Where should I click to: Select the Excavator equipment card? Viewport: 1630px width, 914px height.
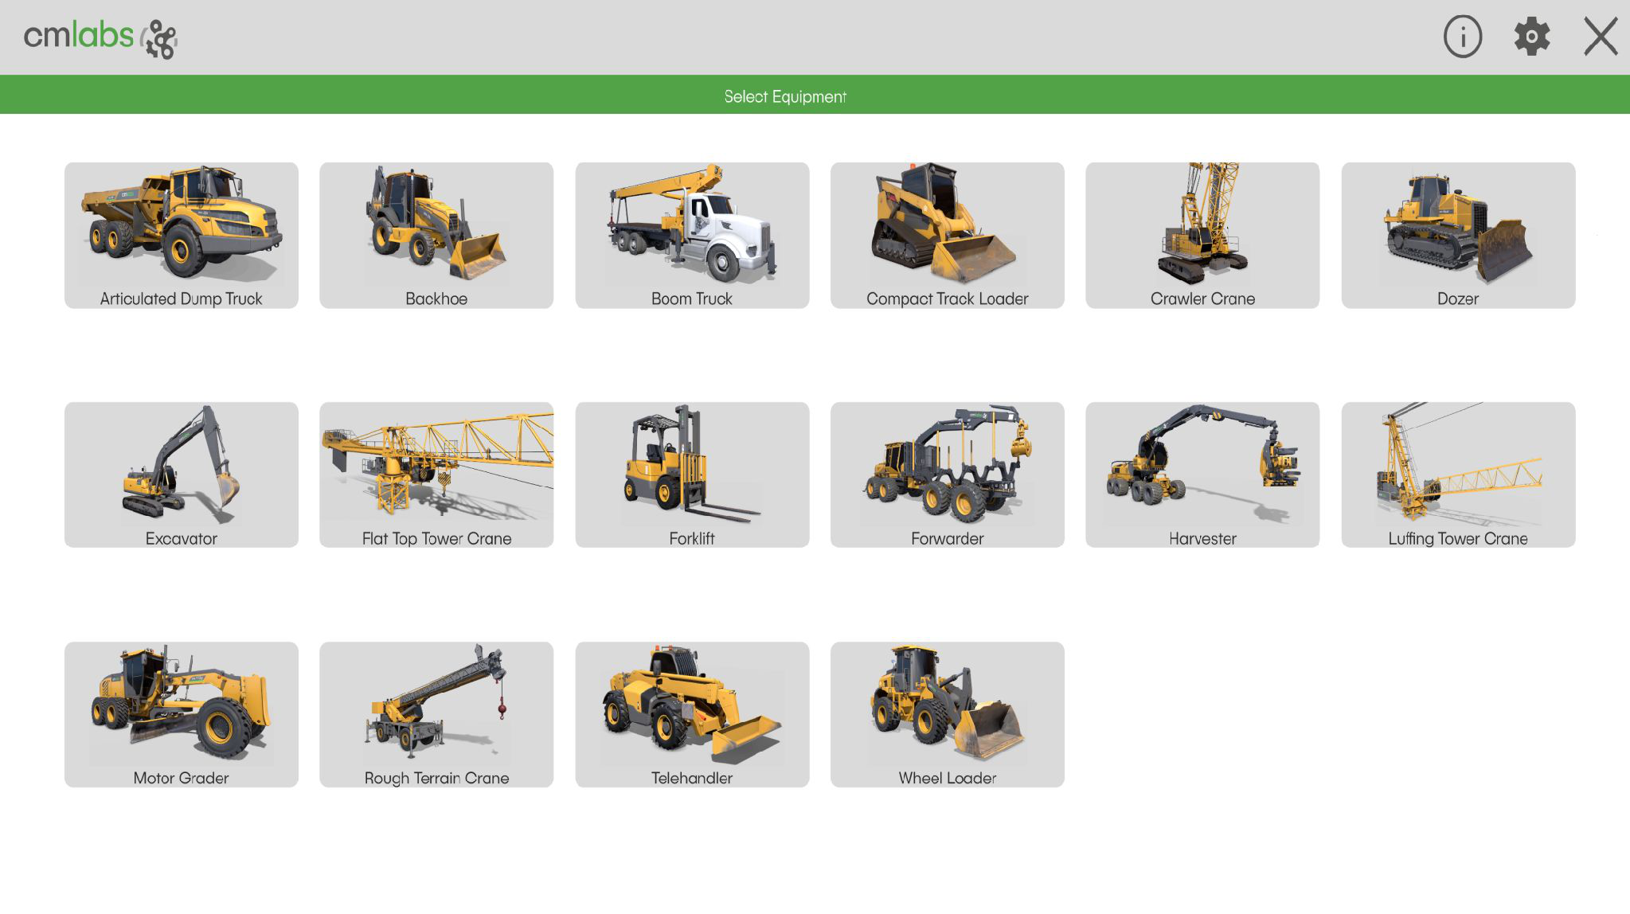[x=182, y=475]
